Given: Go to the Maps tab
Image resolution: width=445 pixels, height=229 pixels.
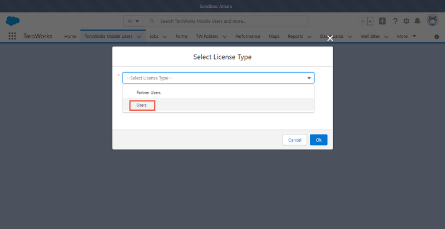Looking at the screenshot, I should coord(274,37).
